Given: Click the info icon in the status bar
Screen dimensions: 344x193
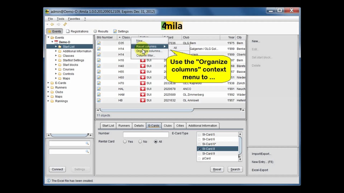Looking at the screenshot, I should click(x=49, y=181).
